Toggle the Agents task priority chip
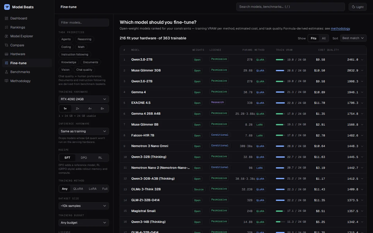Image resolution: width=373 pixels, height=233 pixels. (66, 39)
